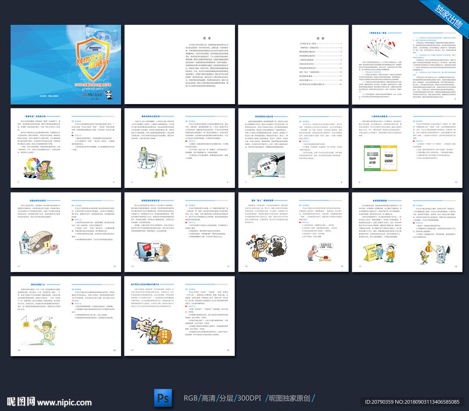
Task: Click the 前言 heading text
Action: 207,38
